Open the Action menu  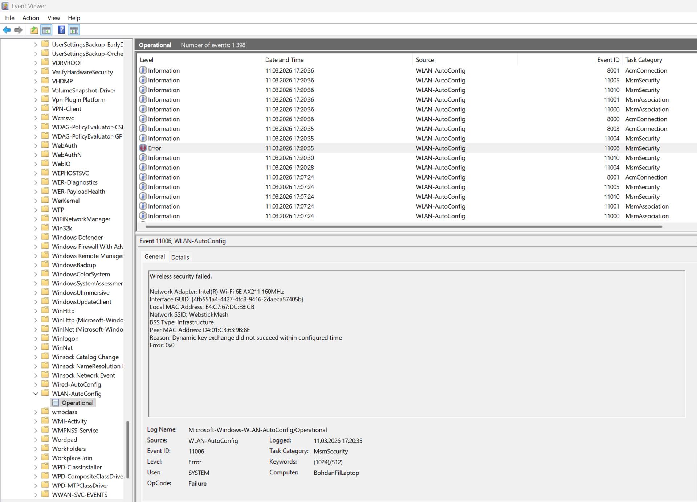[30, 18]
